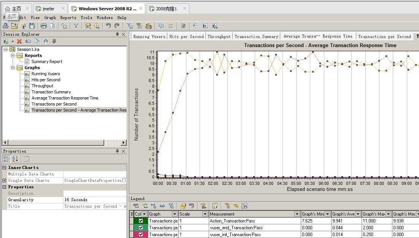Screen dimensions: 419x238
Task: Select Average Transaction Response Time tree item
Action: [65, 98]
